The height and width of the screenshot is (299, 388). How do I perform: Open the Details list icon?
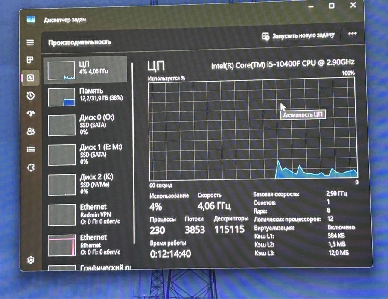[x=31, y=149]
